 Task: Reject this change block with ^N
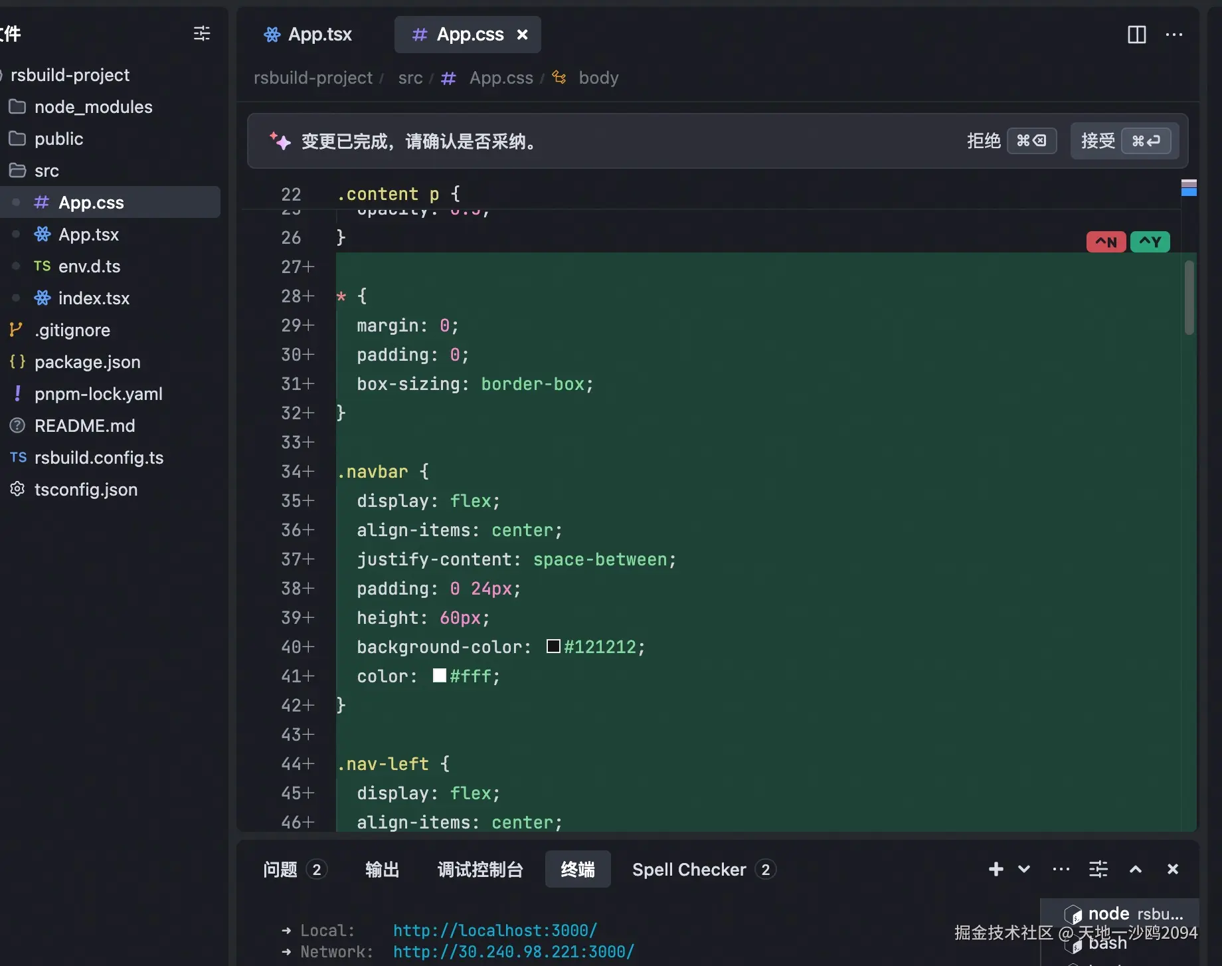pos(1106,242)
